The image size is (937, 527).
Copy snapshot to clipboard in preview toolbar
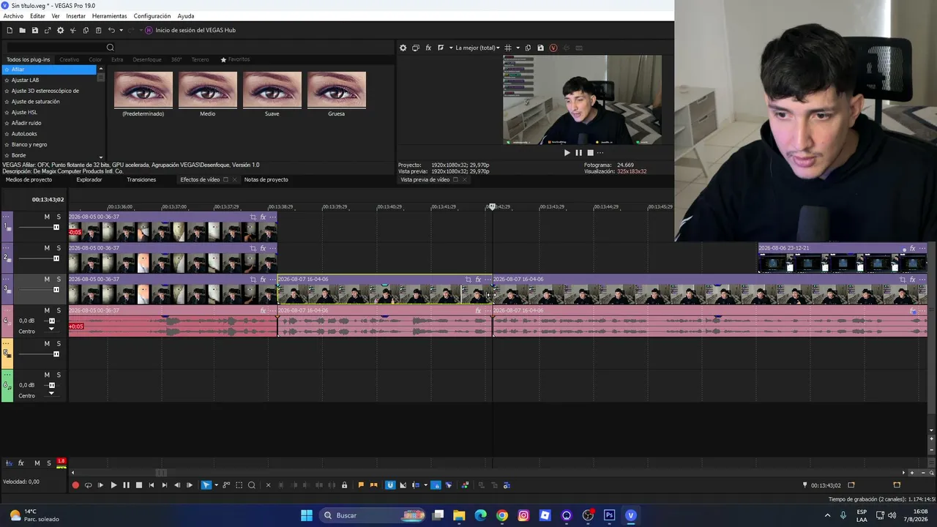point(528,48)
